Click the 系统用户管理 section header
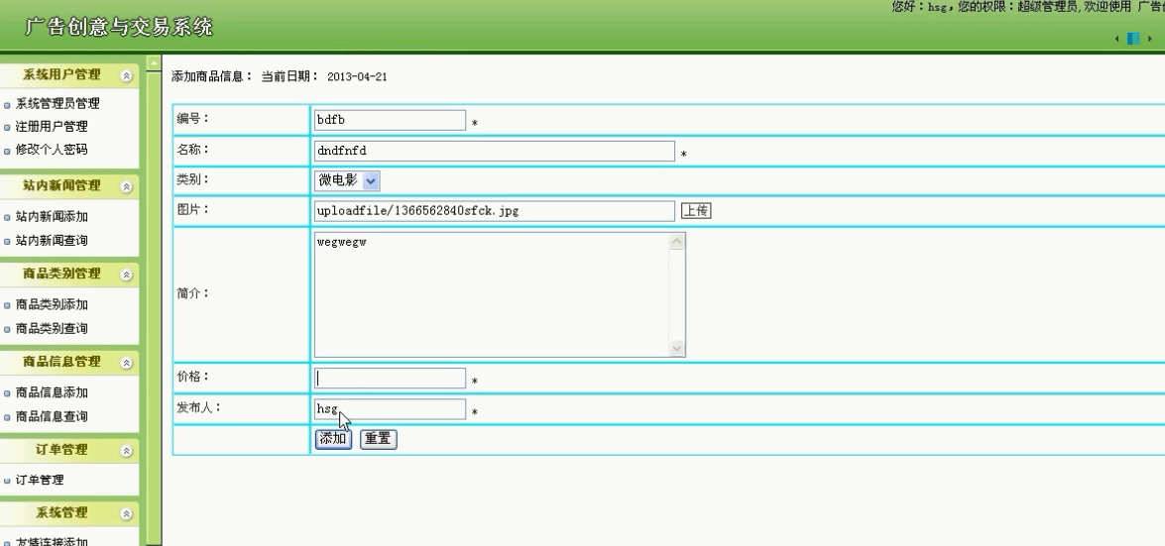Screen dimensions: 1165x546 pos(68,75)
